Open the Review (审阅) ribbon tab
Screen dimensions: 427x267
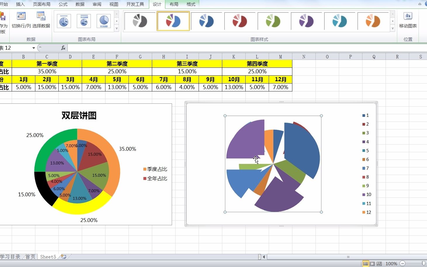[97, 4]
